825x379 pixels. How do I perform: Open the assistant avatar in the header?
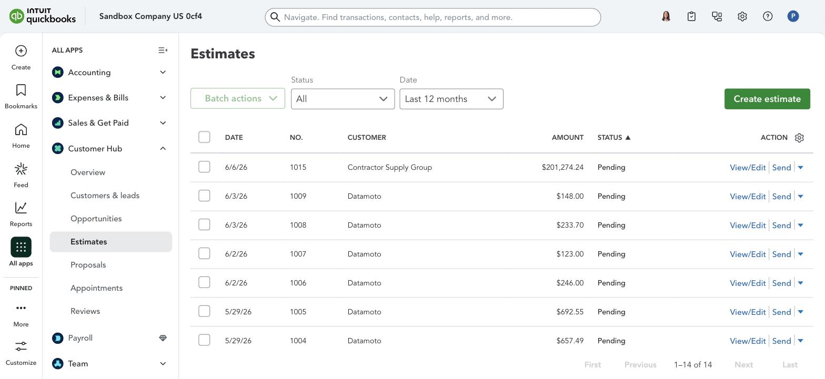(666, 16)
